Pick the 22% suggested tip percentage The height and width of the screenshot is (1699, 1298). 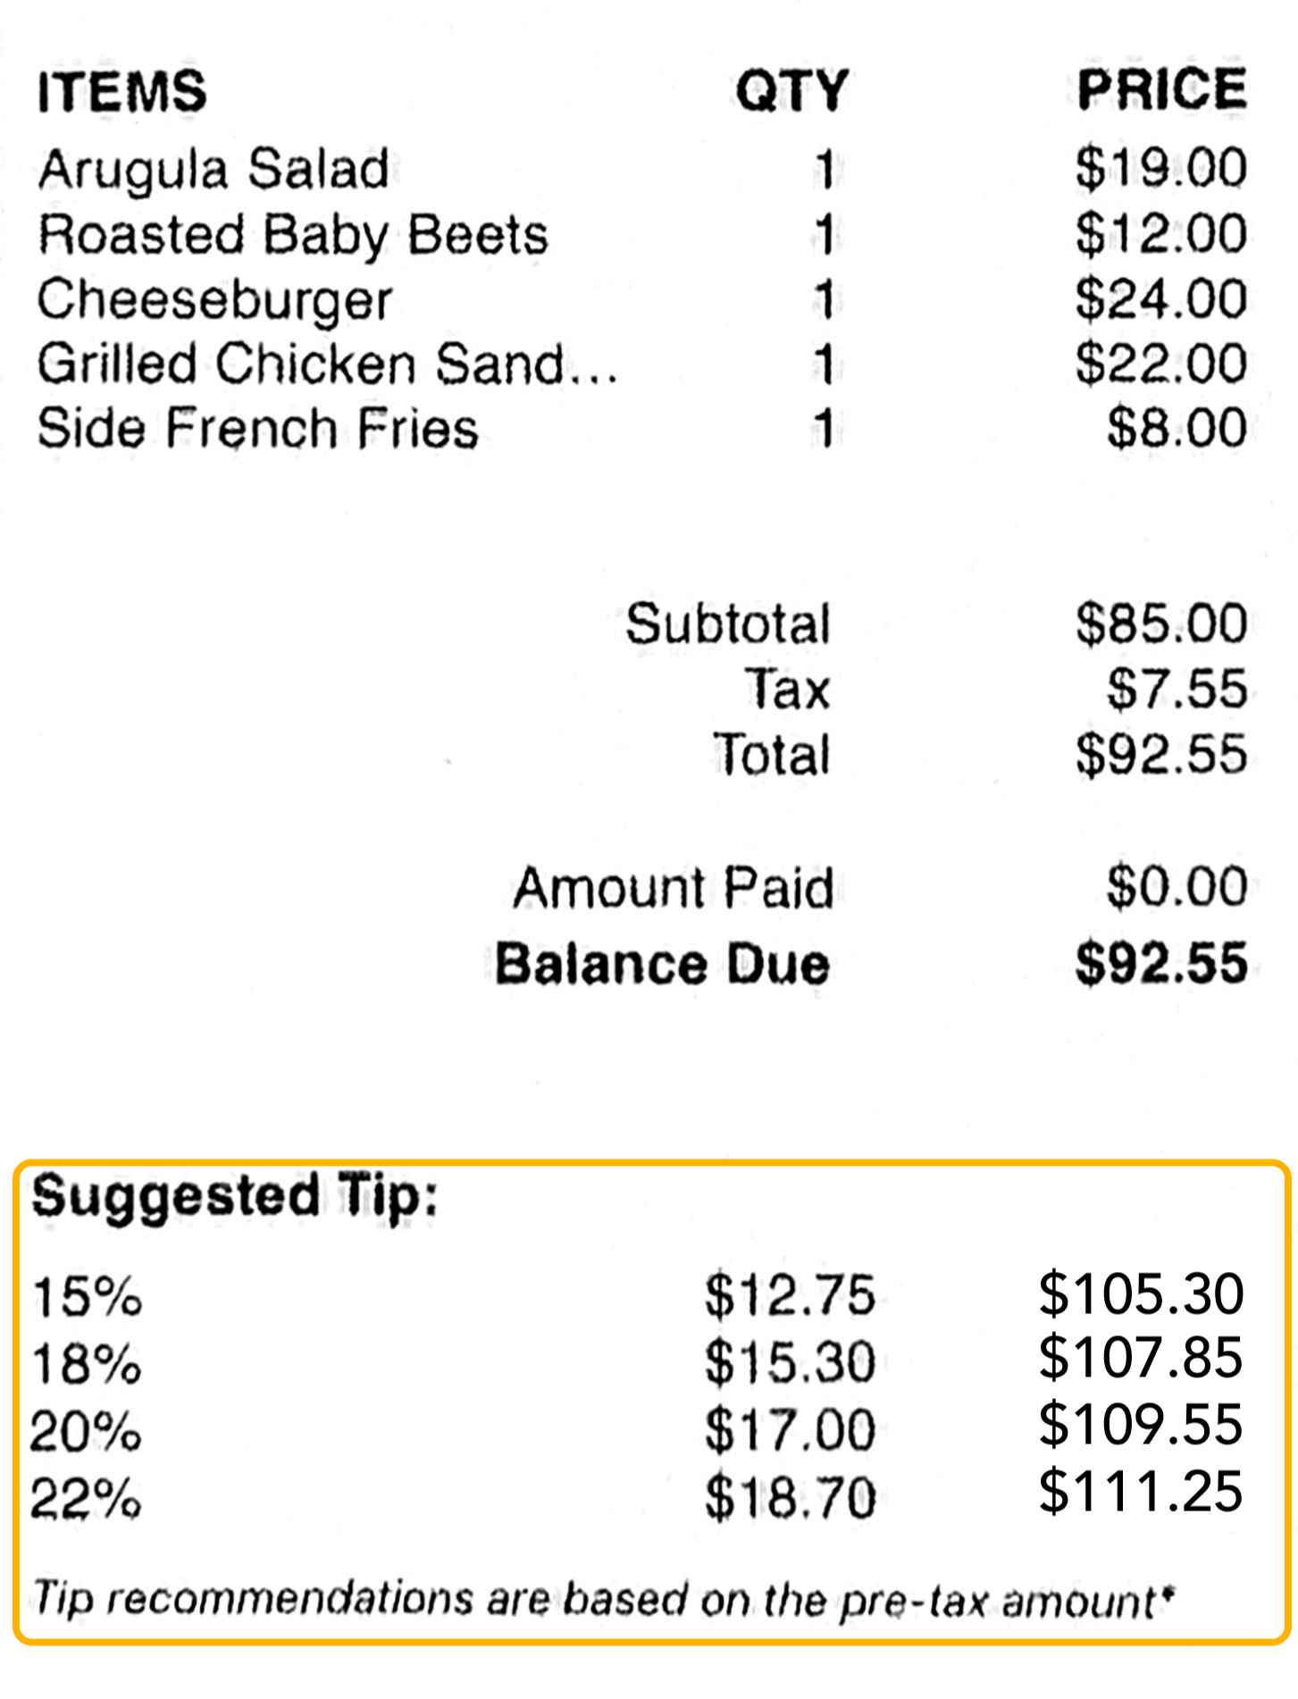pos(86,1498)
